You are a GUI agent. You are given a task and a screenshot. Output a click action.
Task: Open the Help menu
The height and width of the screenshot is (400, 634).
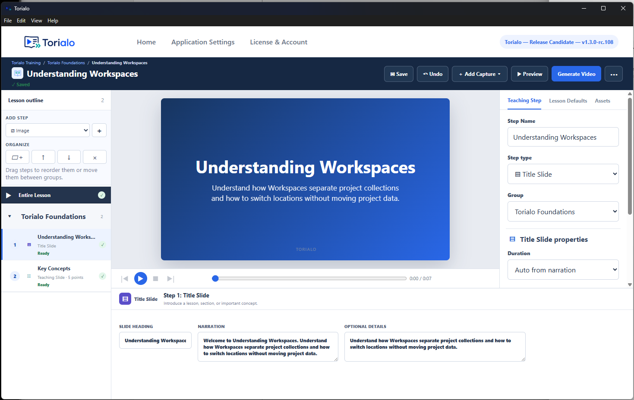(x=53, y=21)
